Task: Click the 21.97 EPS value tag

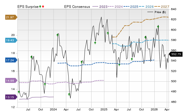Action: point(11,17)
